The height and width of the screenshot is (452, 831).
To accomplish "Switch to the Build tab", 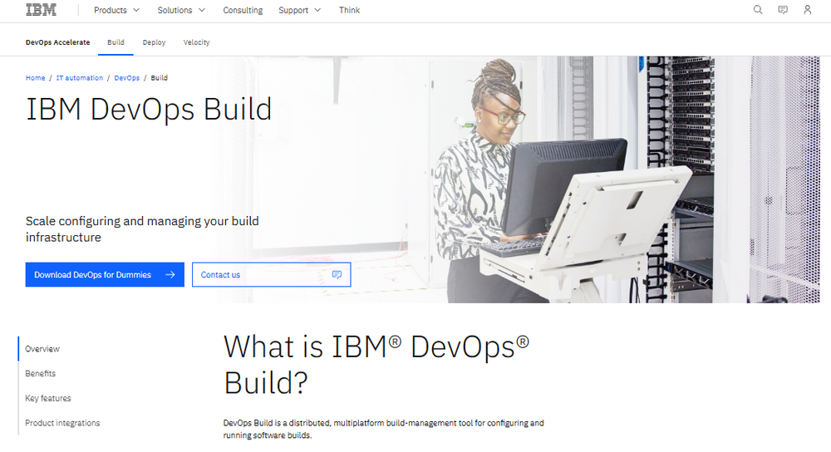I will click(116, 42).
